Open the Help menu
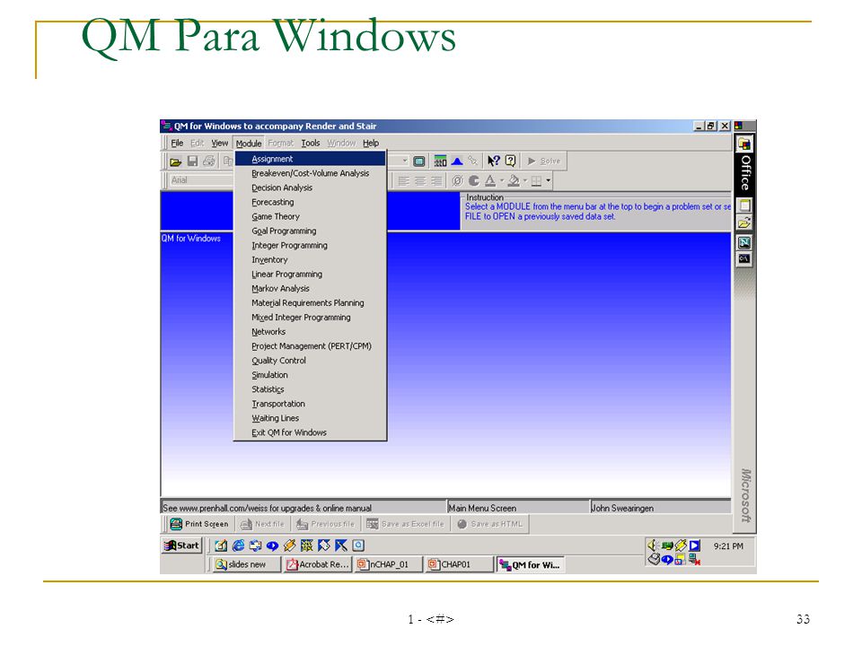The width and height of the screenshot is (862, 646). 371,143
